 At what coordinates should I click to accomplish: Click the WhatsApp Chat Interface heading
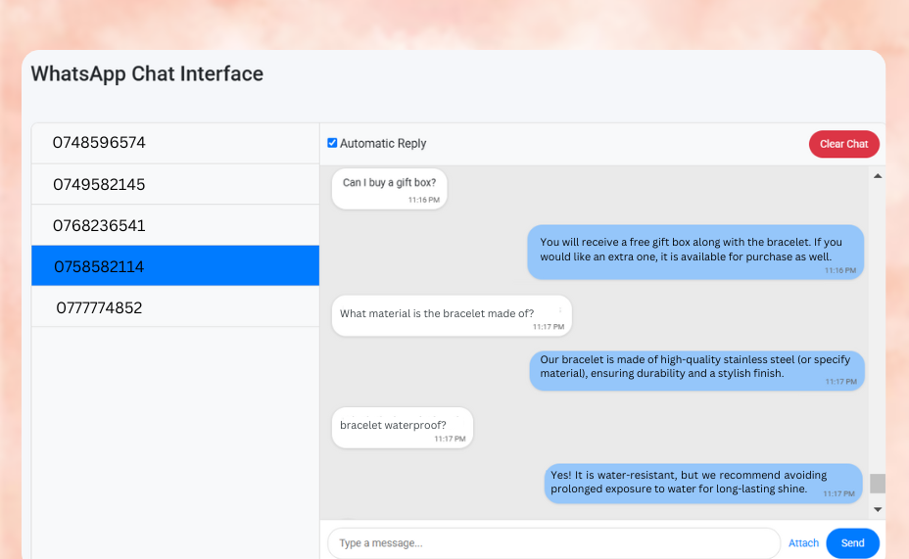(x=147, y=74)
